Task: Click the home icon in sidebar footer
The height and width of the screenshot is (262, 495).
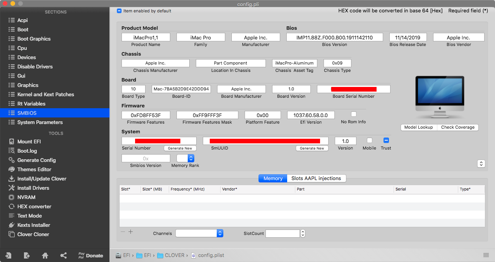Action: (x=45, y=255)
